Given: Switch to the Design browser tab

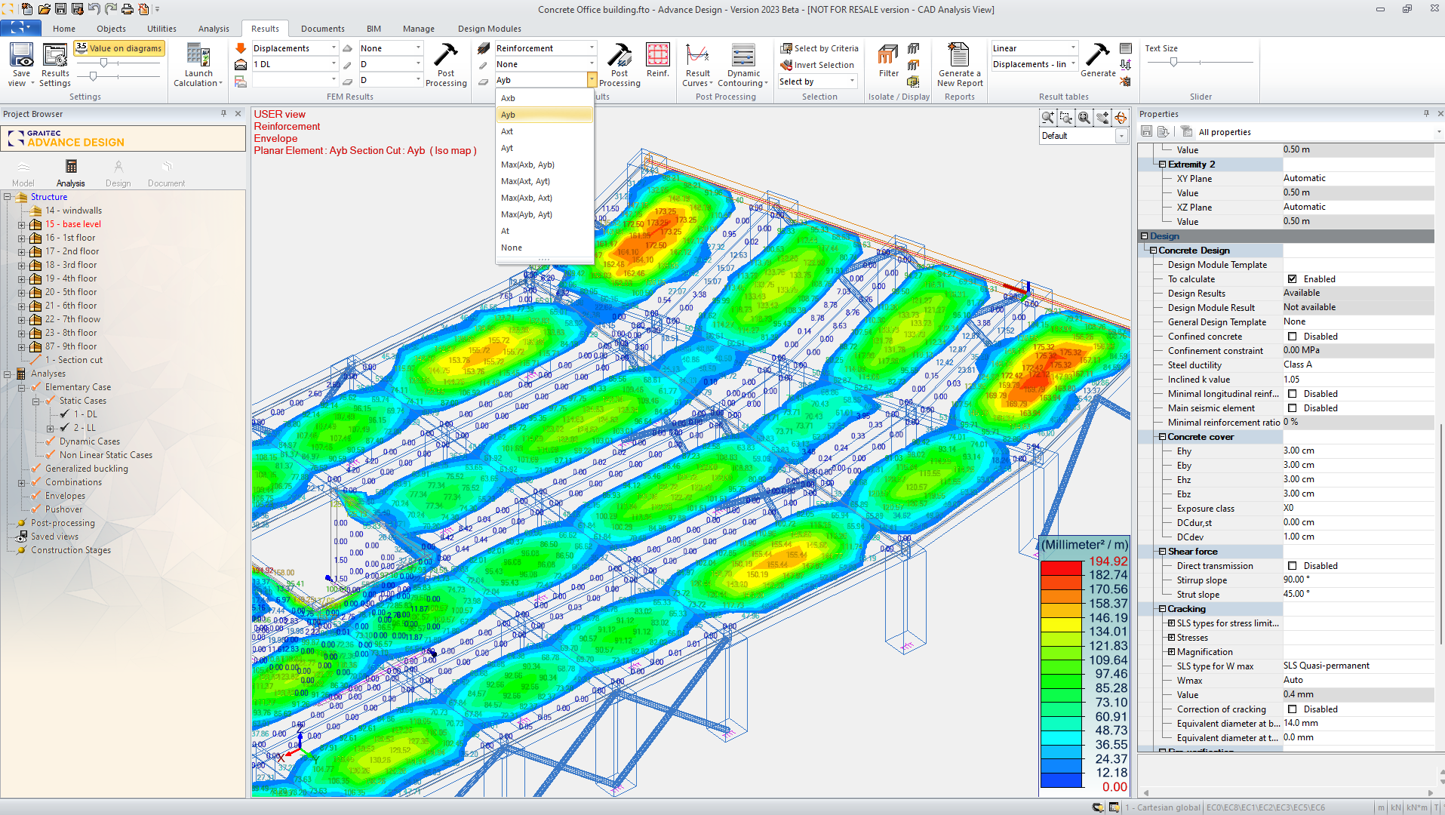Looking at the screenshot, I should pyautogui.click(x=118, y=174).
